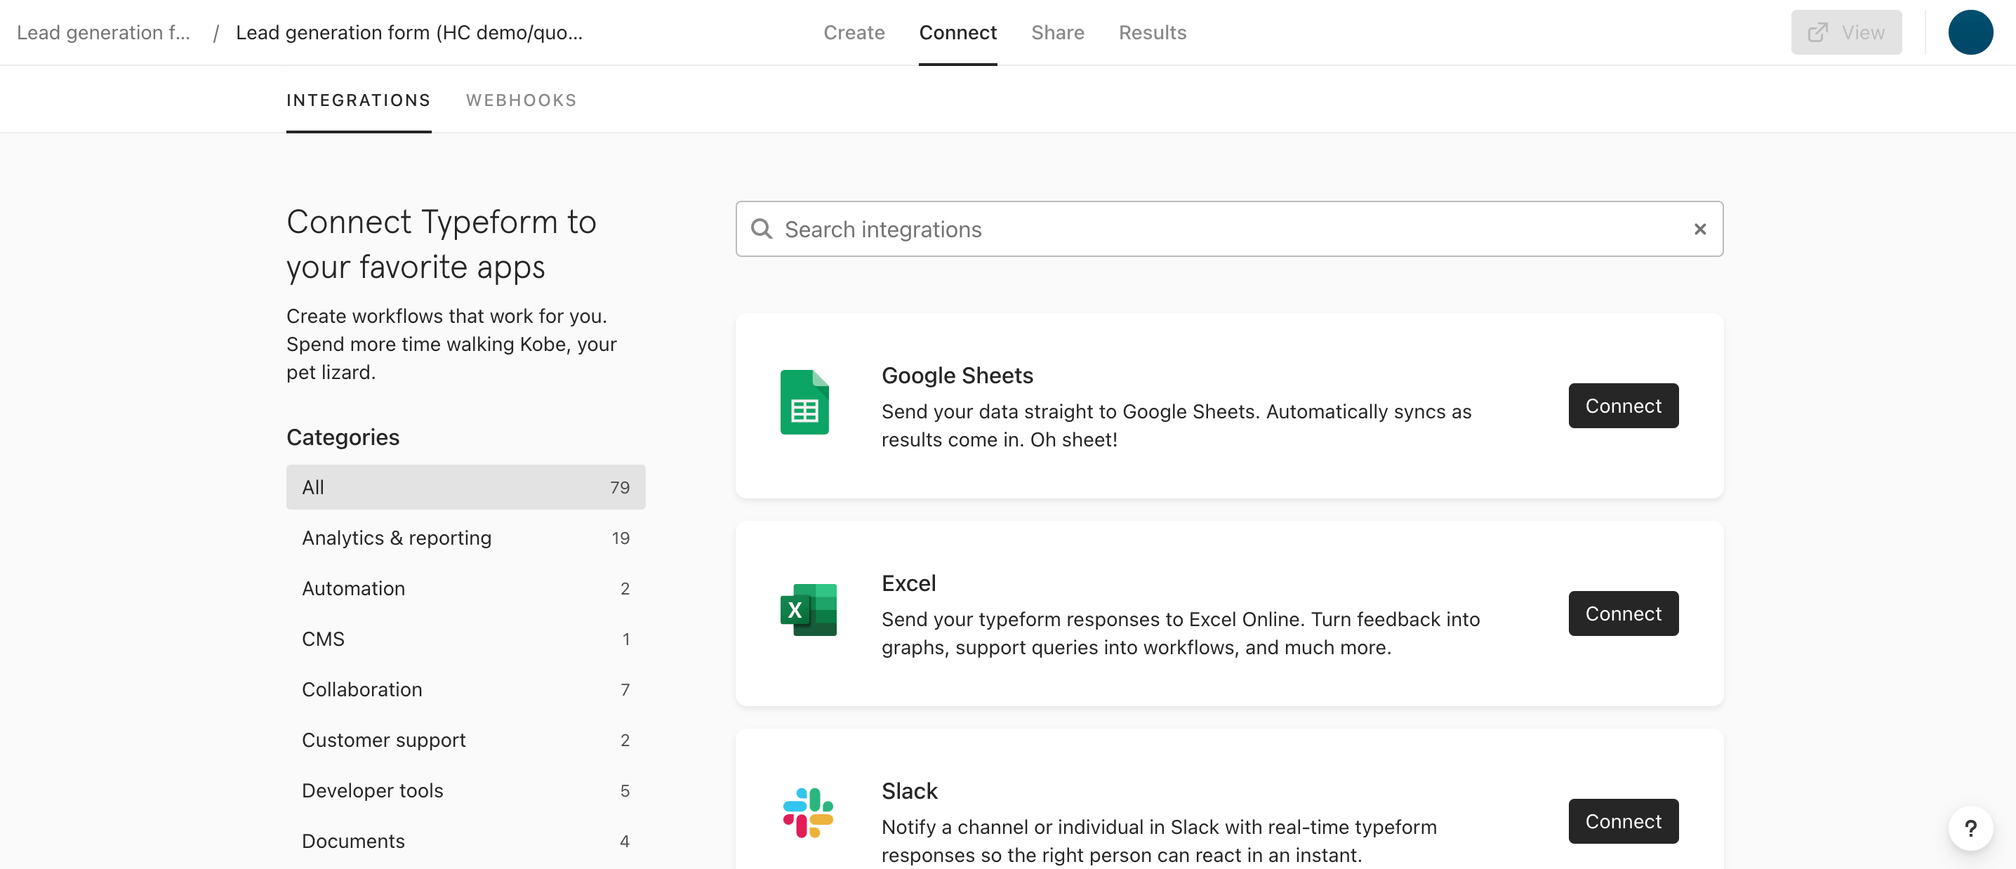
Task: Click the Google Sheets logo icon
Action: click(x=804, y=402)
